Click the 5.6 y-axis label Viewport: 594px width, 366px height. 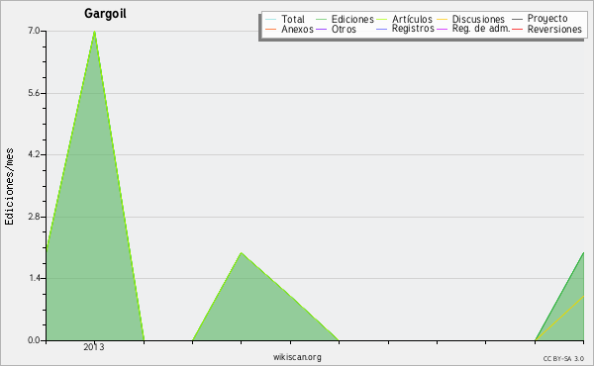[34, 93]
